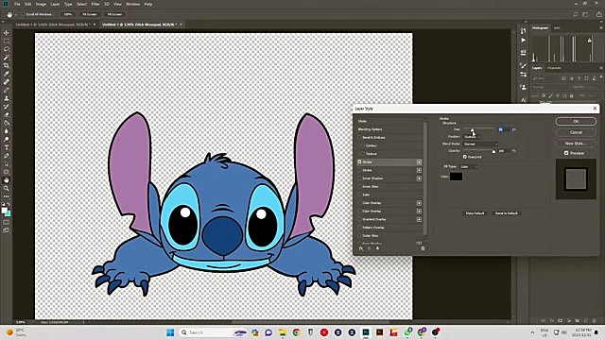Viewport: 605px width, 340px height.
Task: Select the Brush tool
Action: (x=7, y=91)
